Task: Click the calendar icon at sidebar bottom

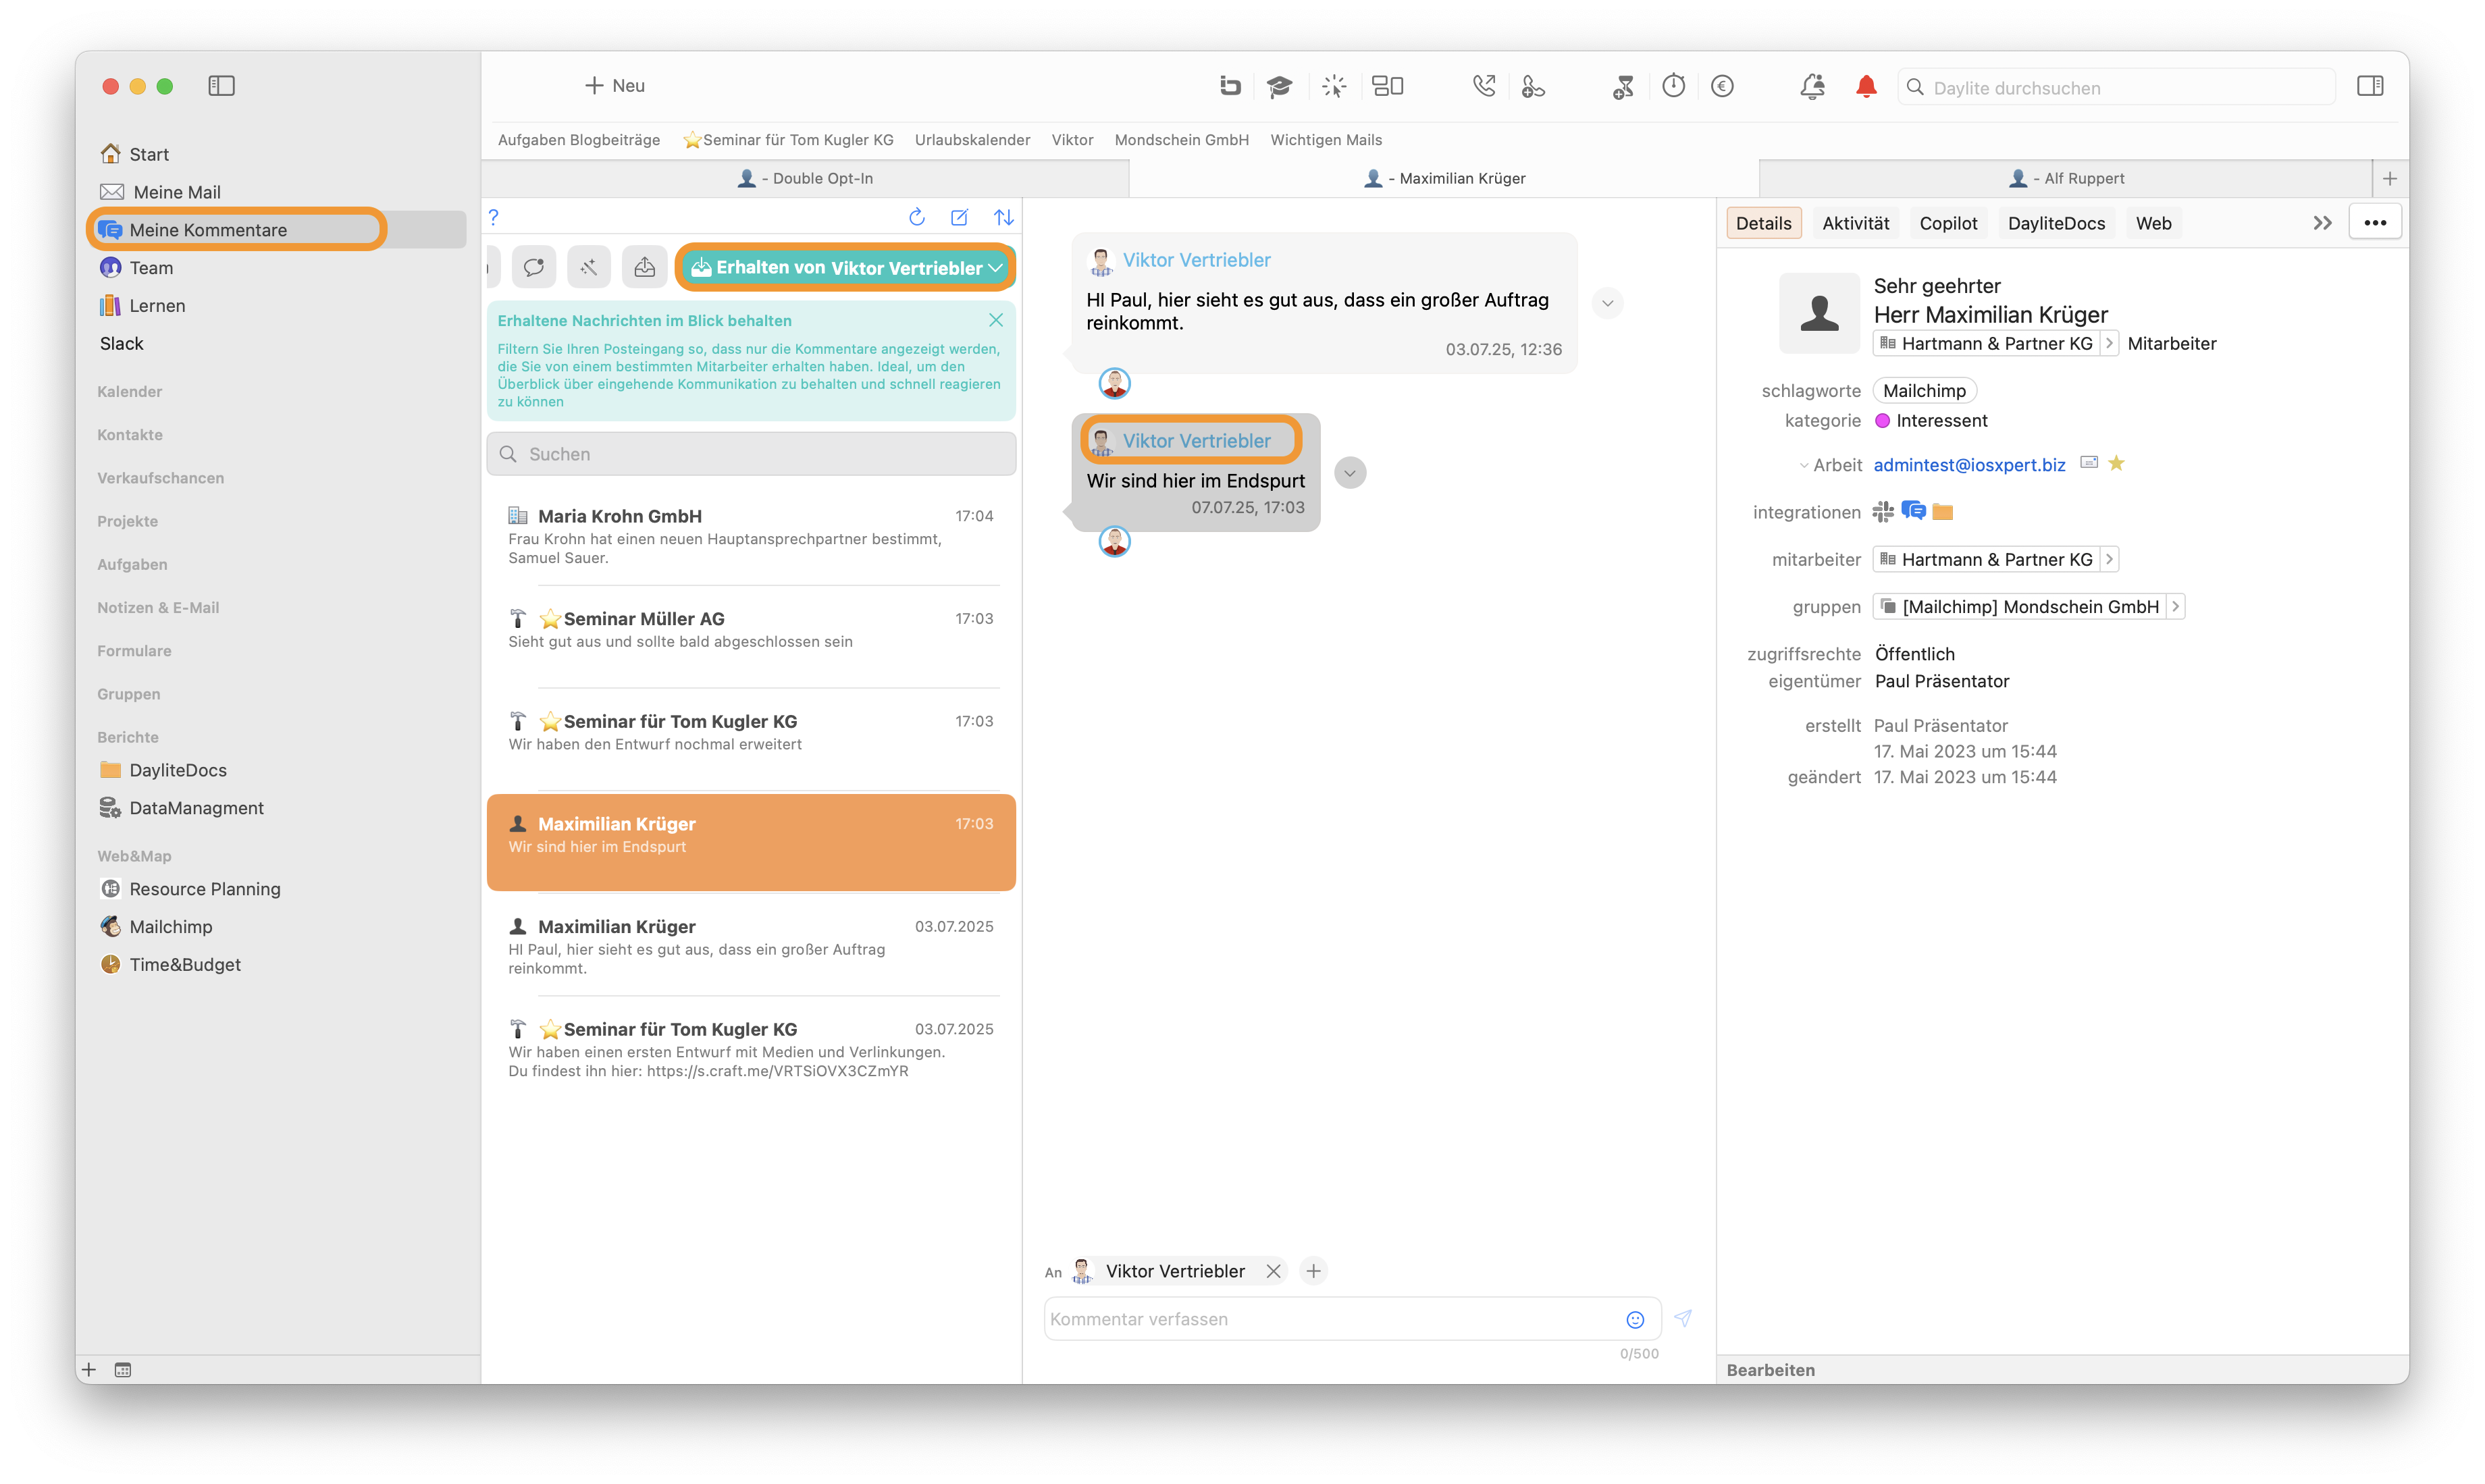Action: point(123,1370)
